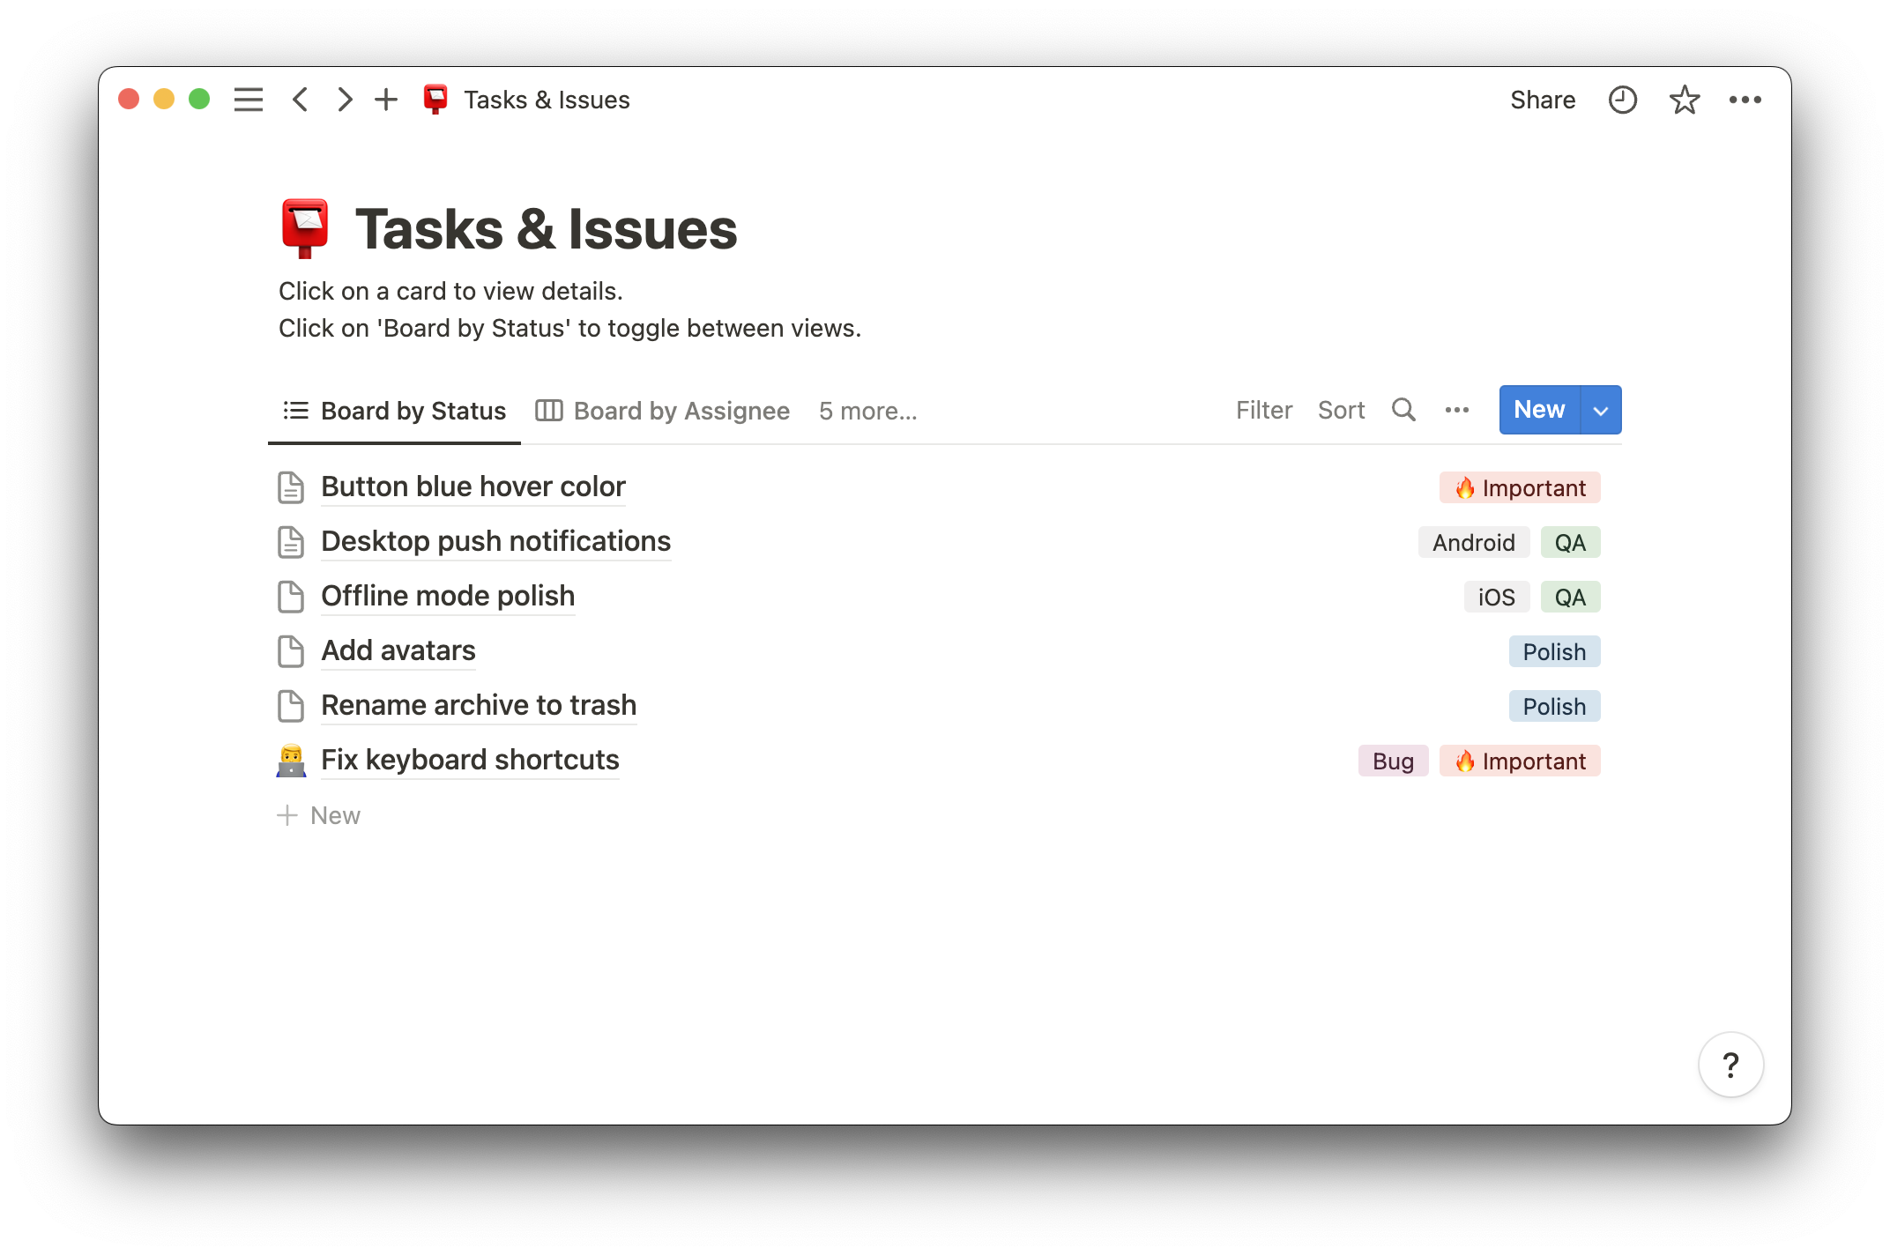Screen dimensions: 1890x1255
Task: Open more page actions with top-right three dots
Action: click(1746, 100)
